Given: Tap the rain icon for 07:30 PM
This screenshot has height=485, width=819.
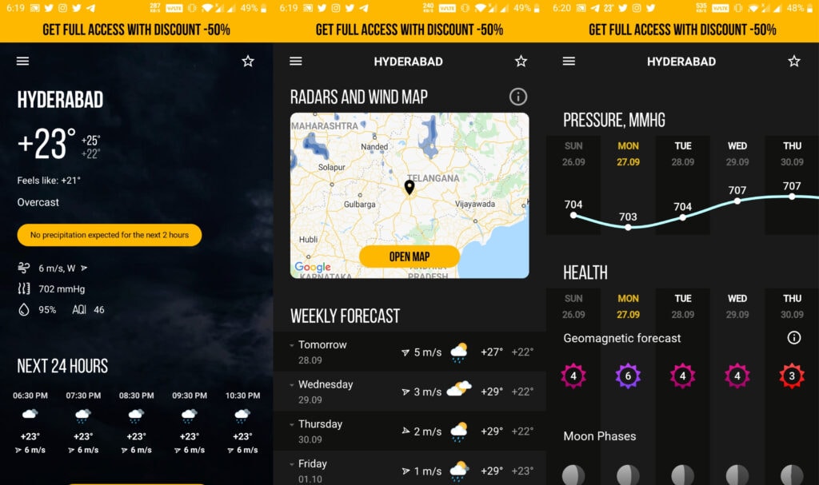Looking at the screenshot, I should [83, 415].
